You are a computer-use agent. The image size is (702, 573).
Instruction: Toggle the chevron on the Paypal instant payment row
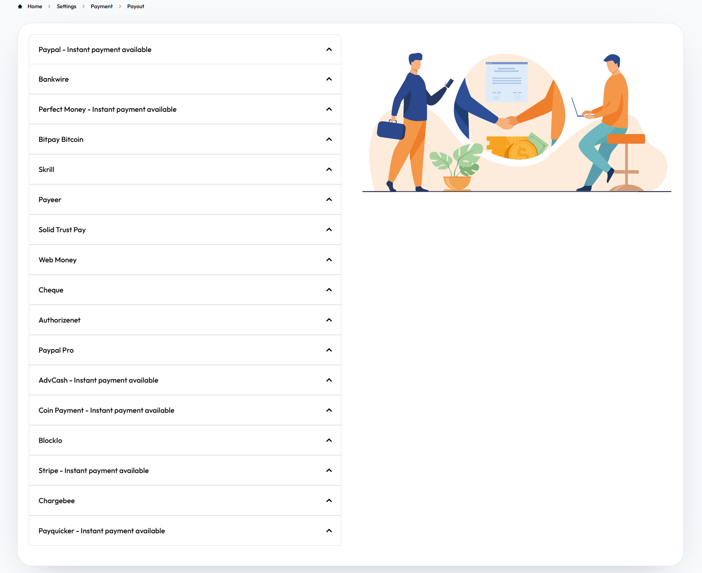(329, 49)
